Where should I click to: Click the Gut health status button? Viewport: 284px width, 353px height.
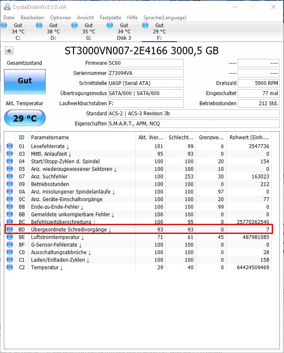click(x=25, y=81)
